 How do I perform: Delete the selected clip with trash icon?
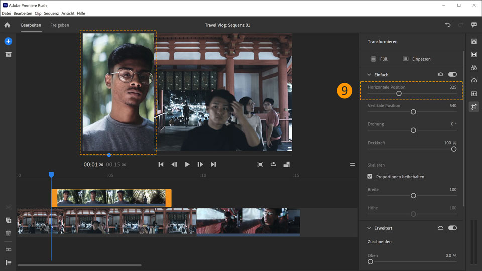tap(8, 233)
